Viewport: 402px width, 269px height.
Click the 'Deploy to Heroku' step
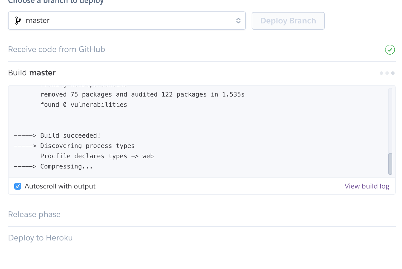(x=40, y=238)
